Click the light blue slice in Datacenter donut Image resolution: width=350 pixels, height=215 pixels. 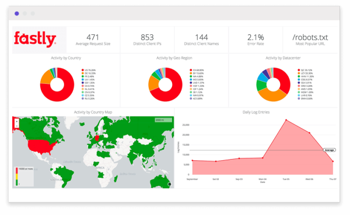tap(262, 77)
